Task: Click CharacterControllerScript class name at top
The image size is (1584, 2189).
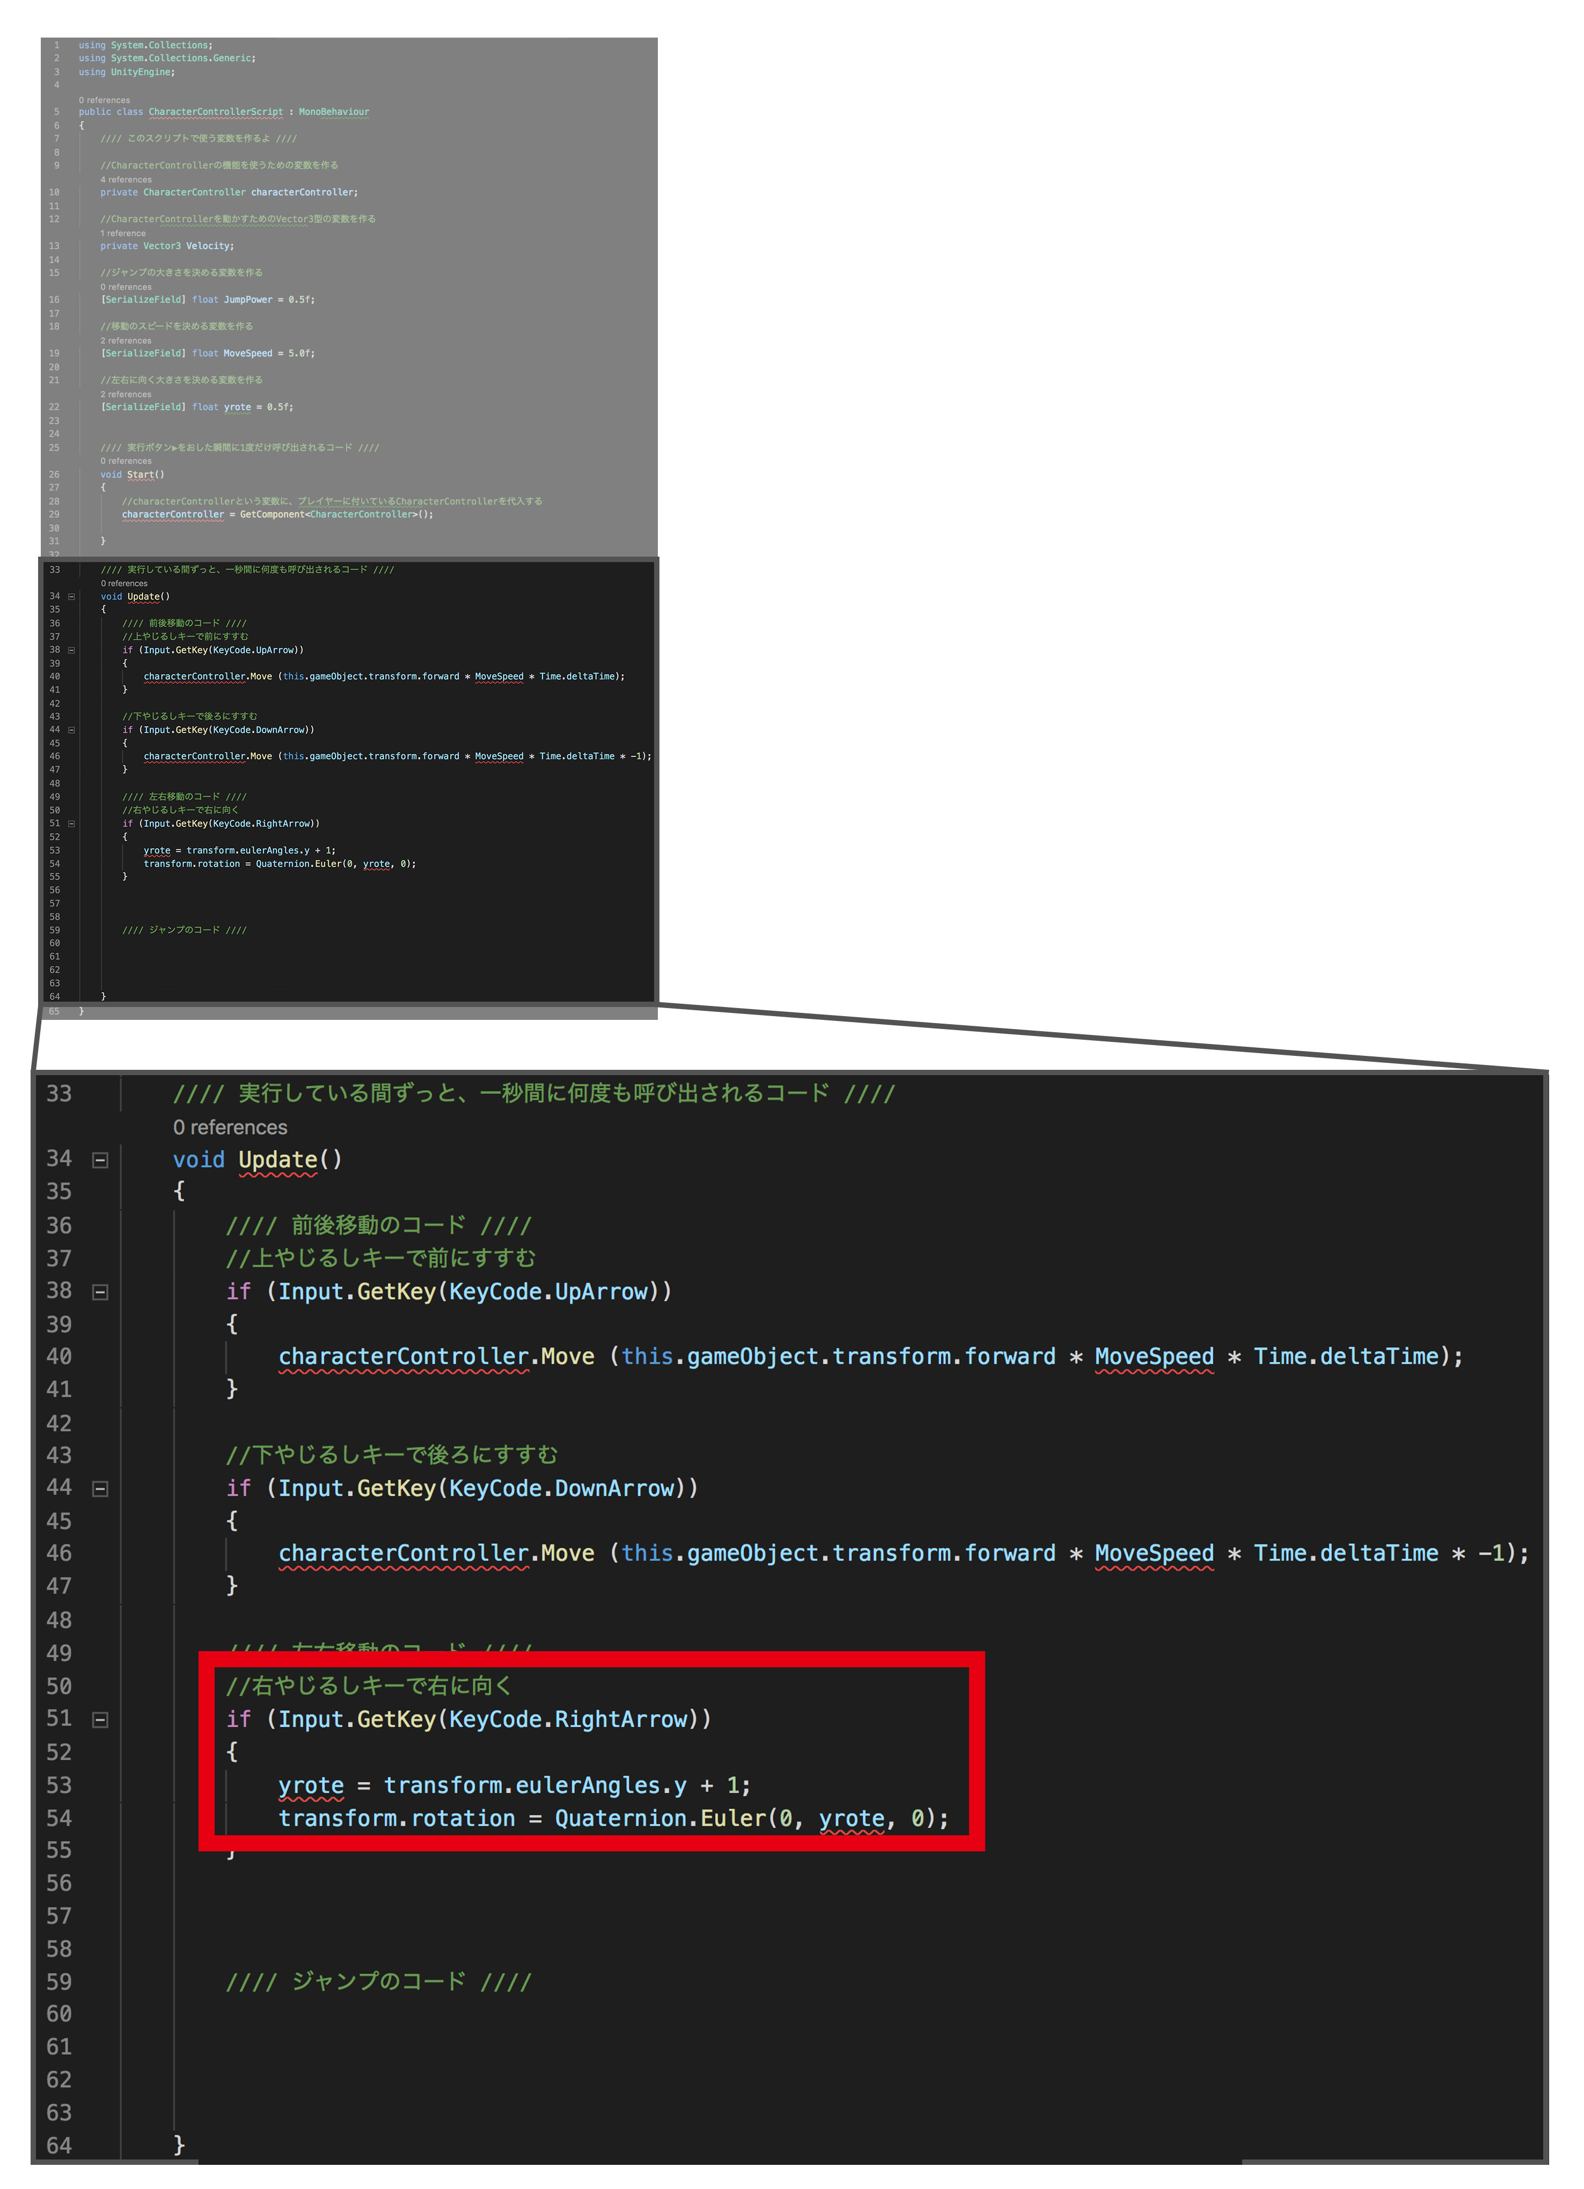Action: coord(215,112)
